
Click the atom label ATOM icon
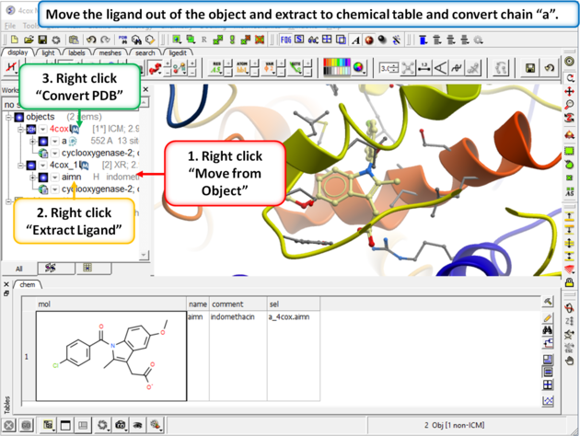click(242, 68)
